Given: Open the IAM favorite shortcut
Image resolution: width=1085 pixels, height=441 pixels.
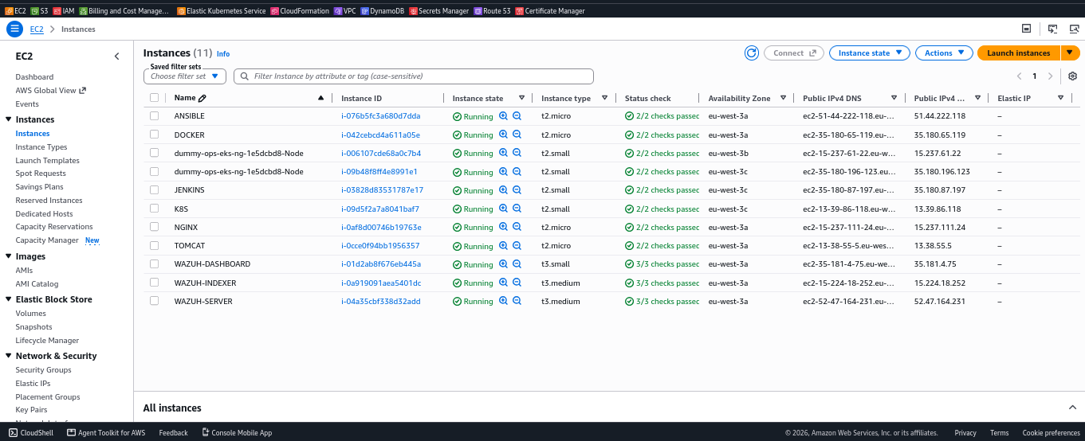Looking at the screenshot, I should (x=63, y=10).
